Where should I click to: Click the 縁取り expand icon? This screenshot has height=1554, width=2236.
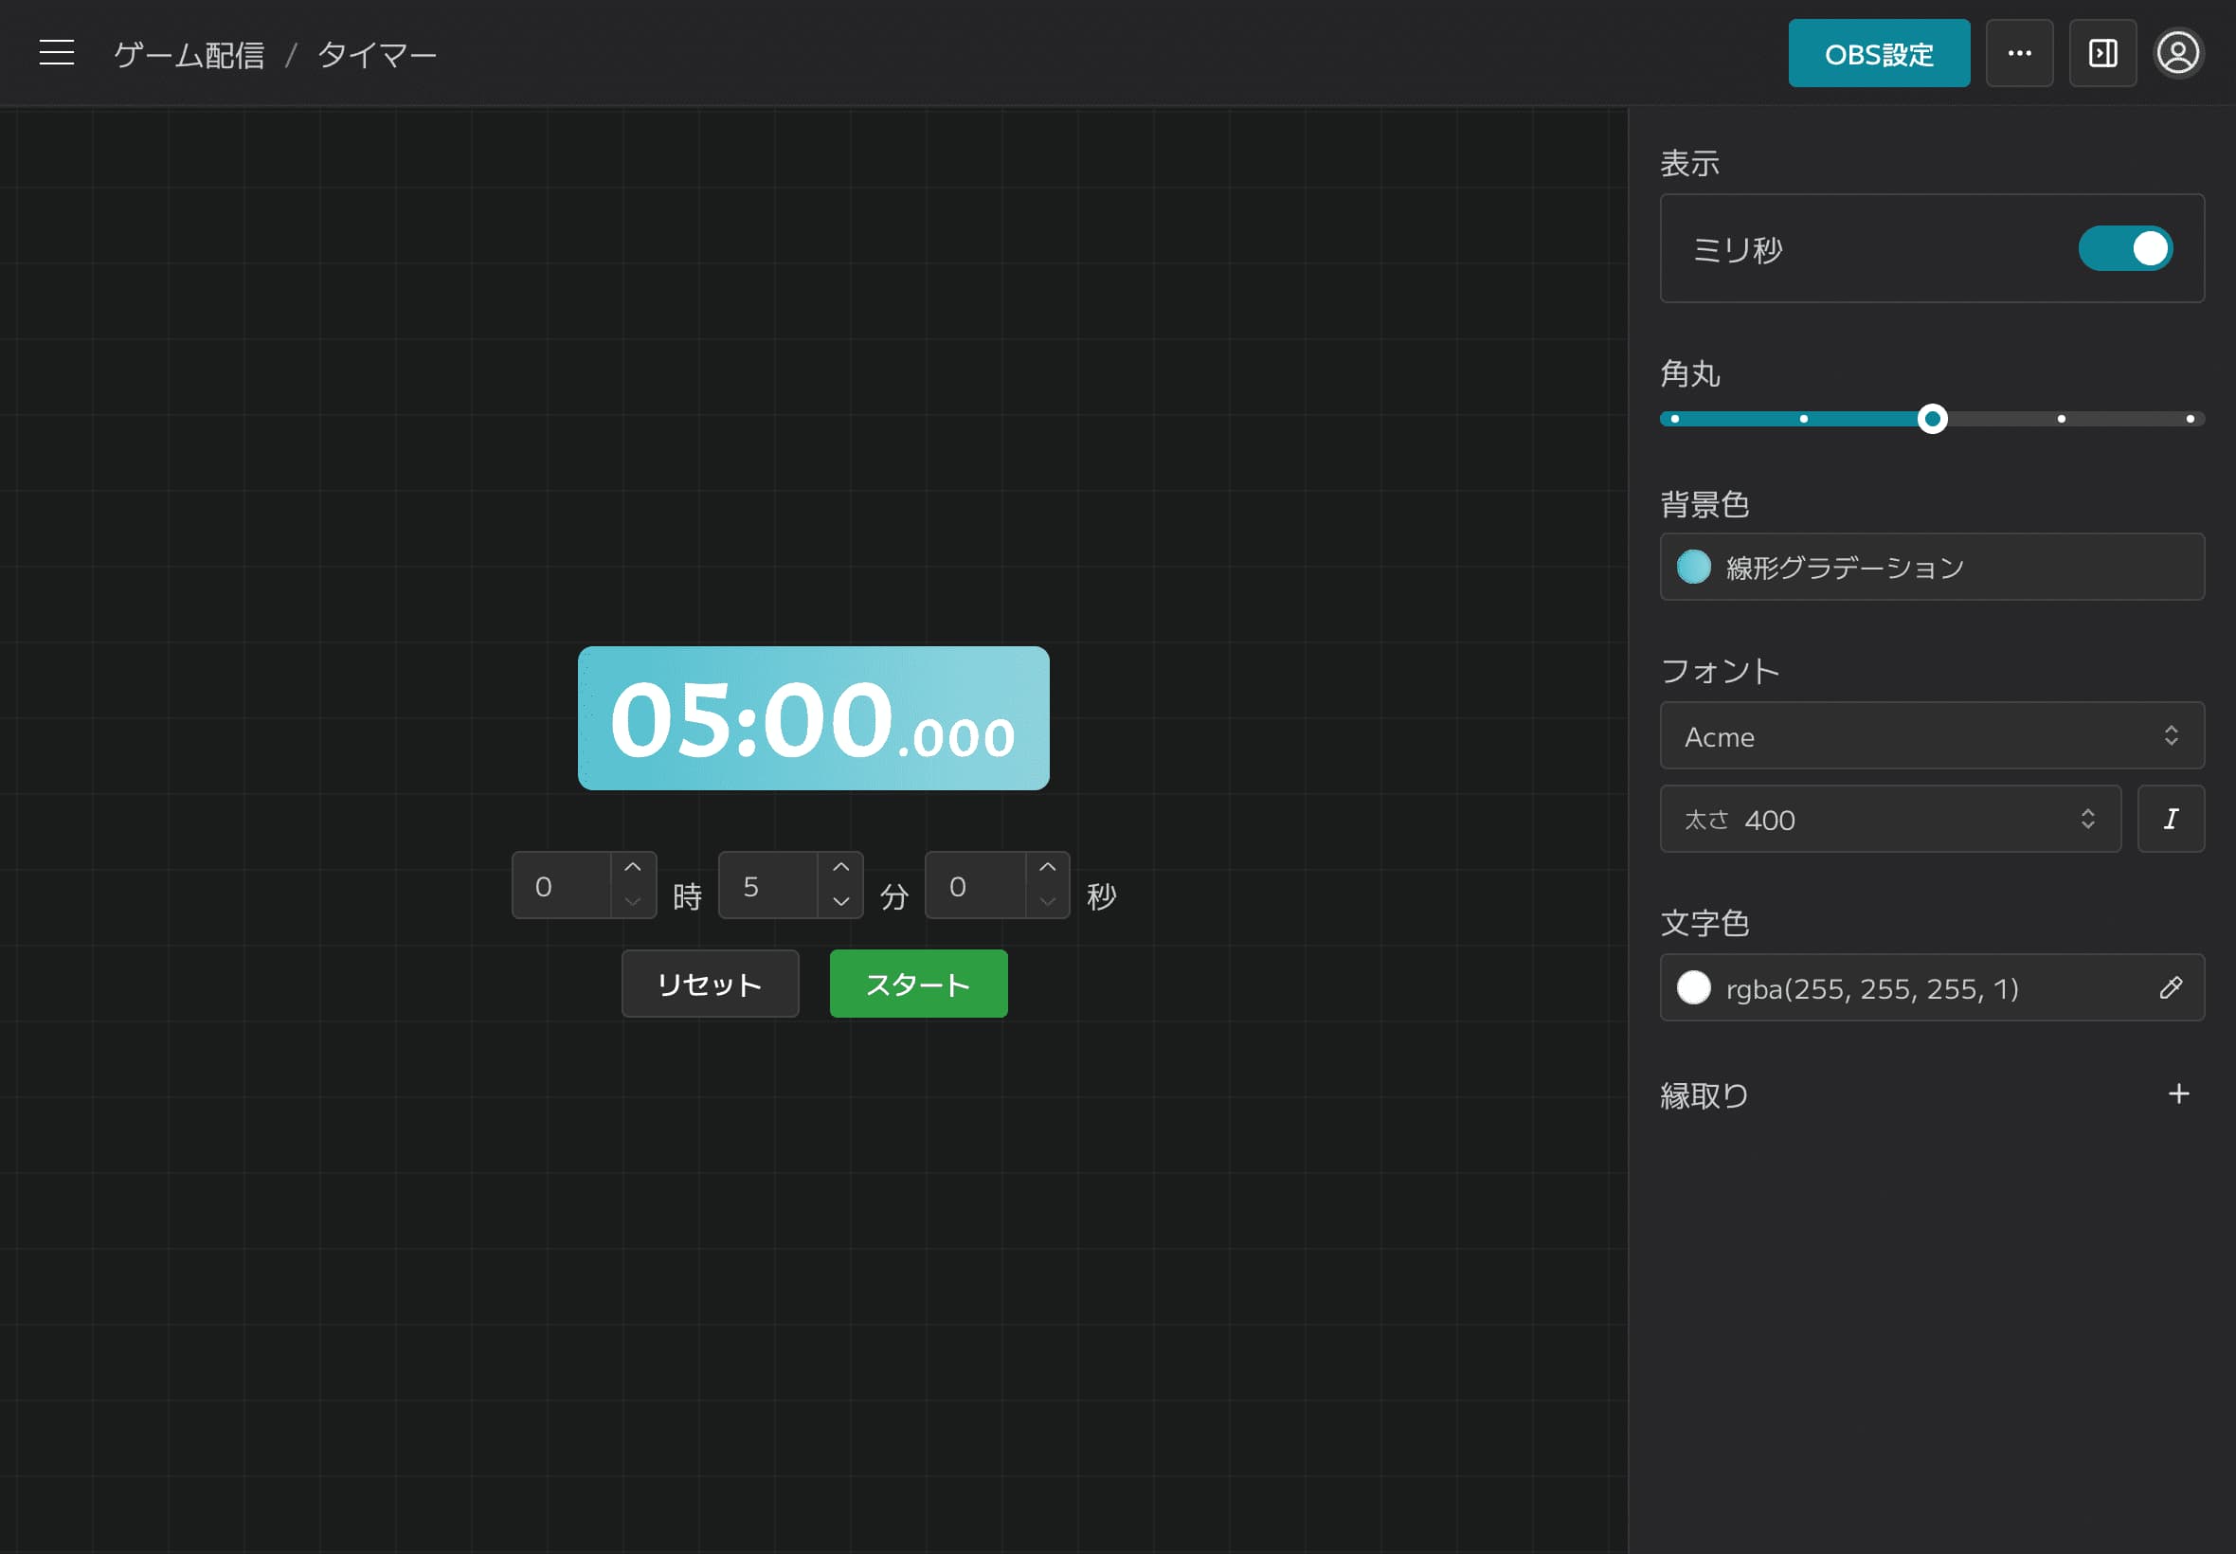(x=2180, y=1092)
